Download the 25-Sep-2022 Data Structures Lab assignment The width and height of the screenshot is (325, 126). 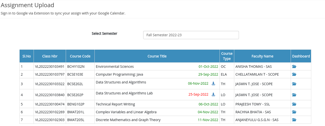click(213, 94)
